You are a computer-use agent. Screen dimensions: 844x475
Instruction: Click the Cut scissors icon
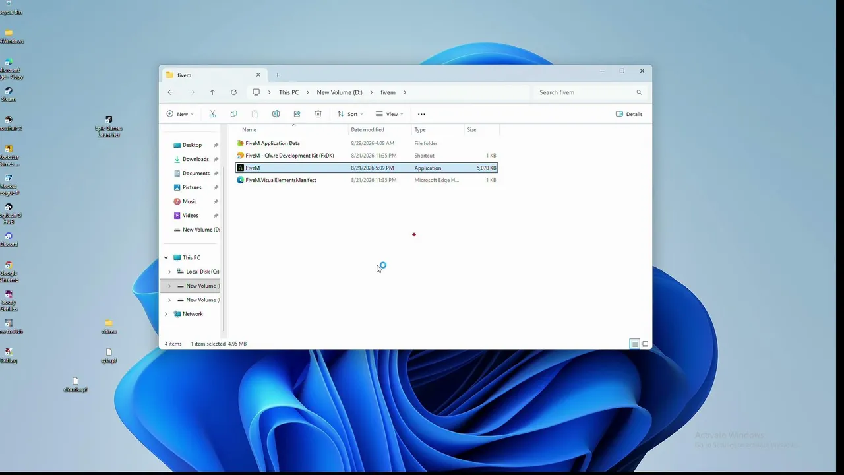[x=212, y=114]
